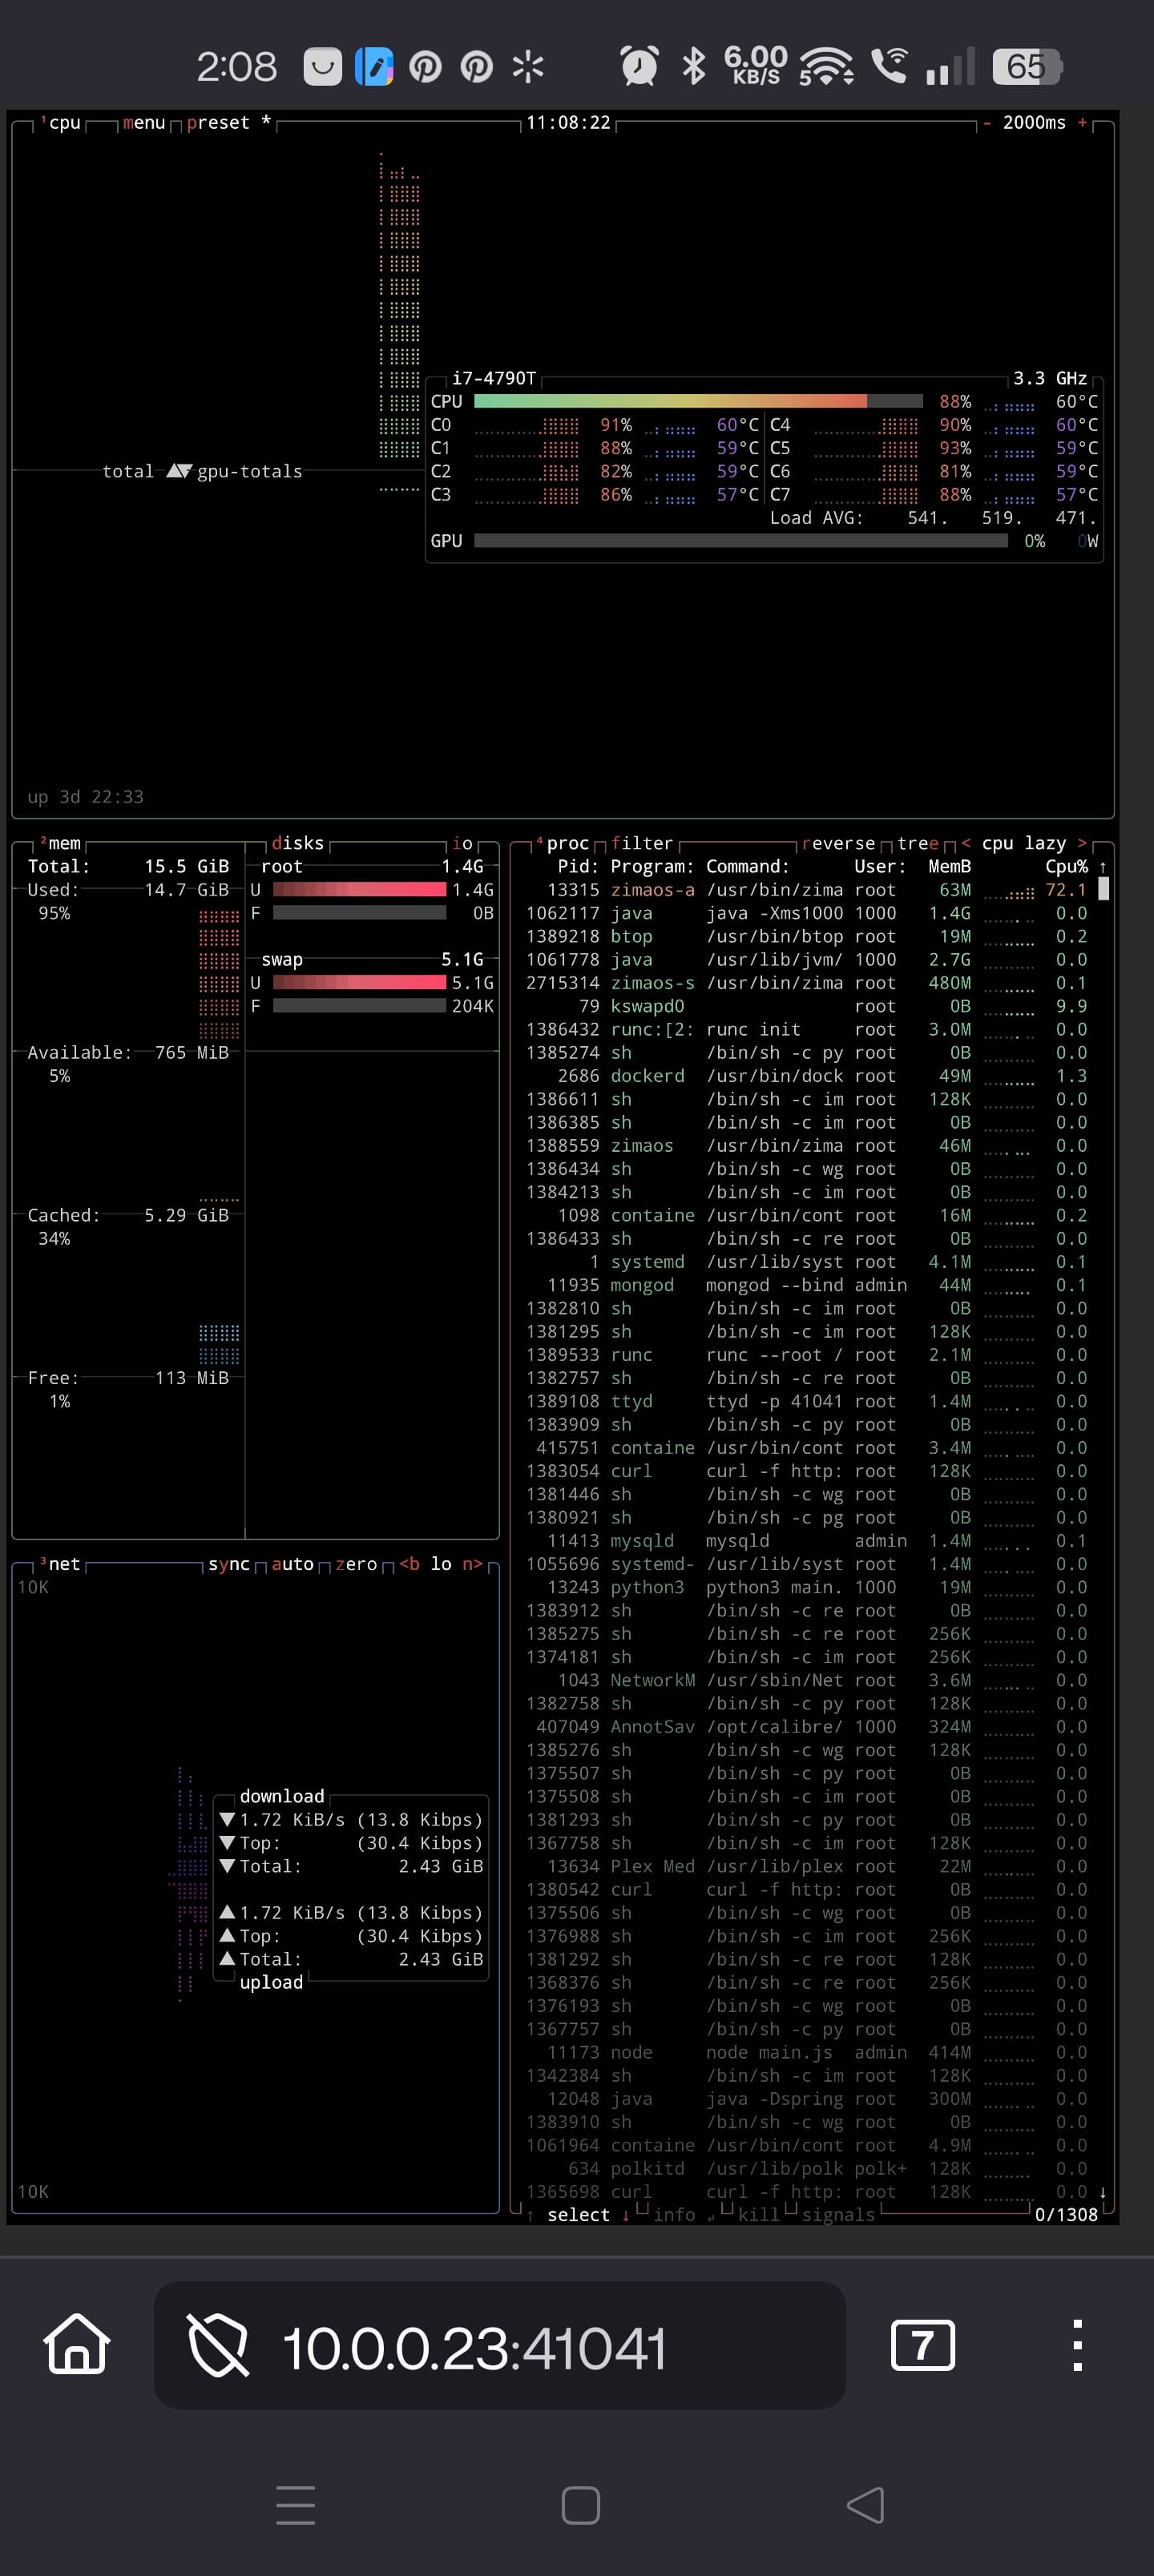Tap the battery indicator showing 65
Screen dimensions: 1154x2576
click(1026, 66)
